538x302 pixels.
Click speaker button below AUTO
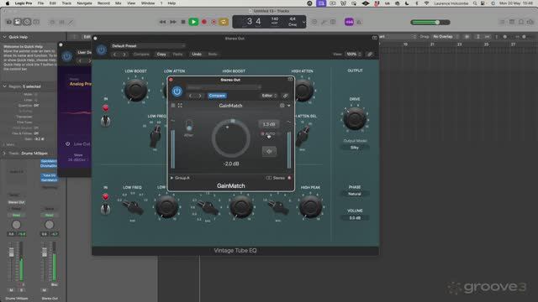269,151
